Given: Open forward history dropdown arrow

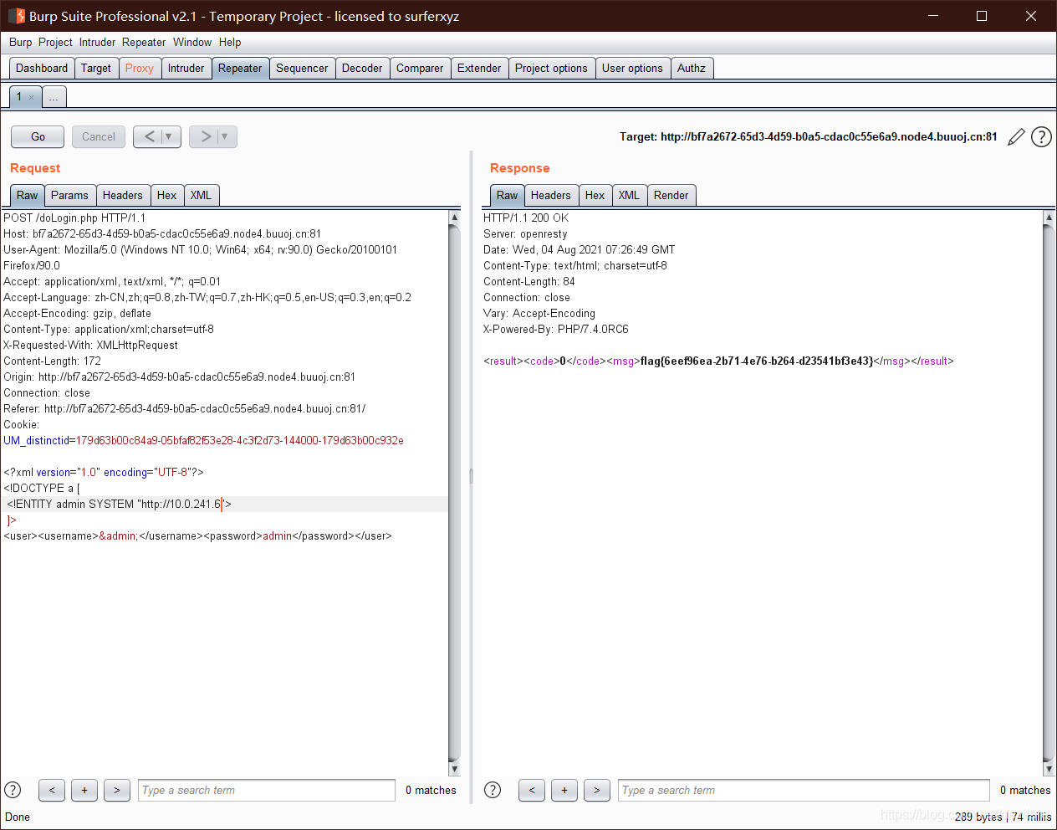Looking at the screenshot, I should (226, 136).
